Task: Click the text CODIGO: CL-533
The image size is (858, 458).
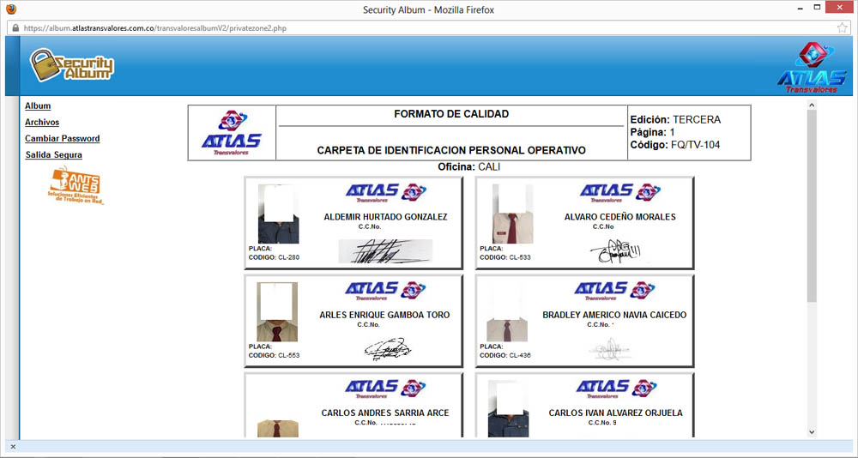Action: tap(505, 257)
